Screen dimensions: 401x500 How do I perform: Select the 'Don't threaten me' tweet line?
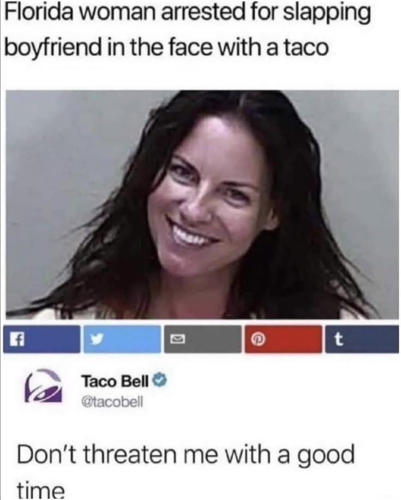click(185, 455)
